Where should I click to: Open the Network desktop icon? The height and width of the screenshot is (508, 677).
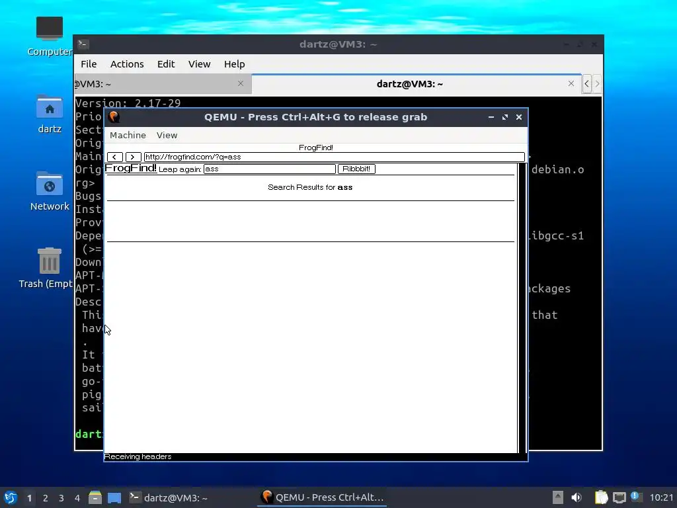[x=49, y=191]
